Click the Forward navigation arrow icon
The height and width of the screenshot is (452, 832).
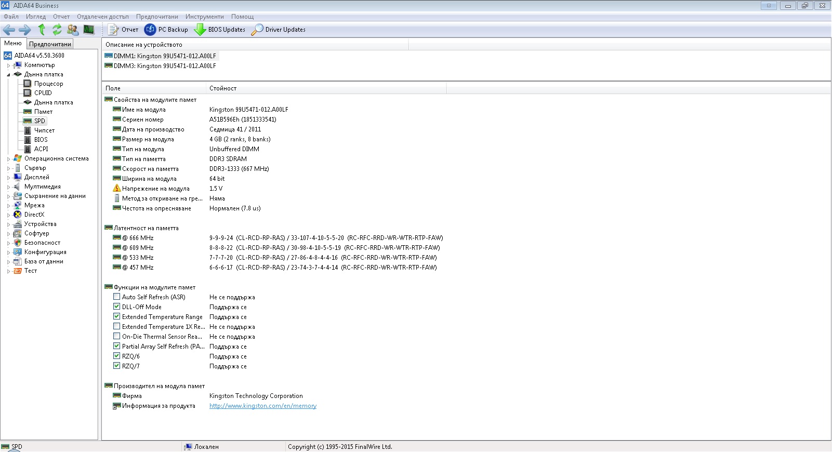tap(25, 30)
